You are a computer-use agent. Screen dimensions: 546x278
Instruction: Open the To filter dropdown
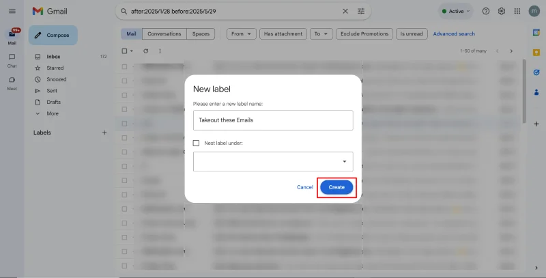click(x=321, y=33)
